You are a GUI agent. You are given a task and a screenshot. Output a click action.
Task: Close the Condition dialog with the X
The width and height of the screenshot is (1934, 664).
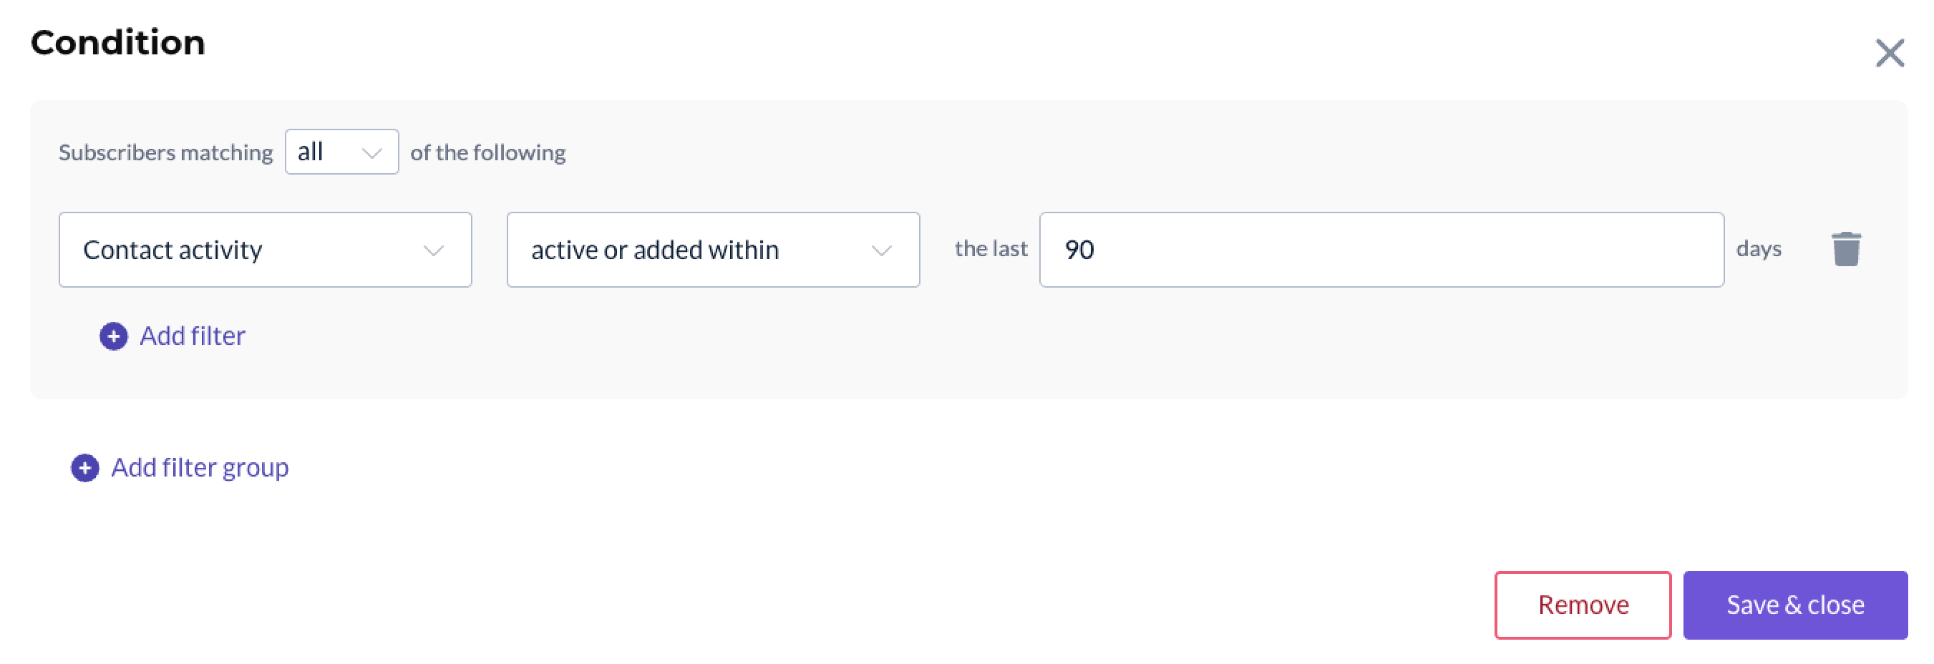tap(1889, 53)
